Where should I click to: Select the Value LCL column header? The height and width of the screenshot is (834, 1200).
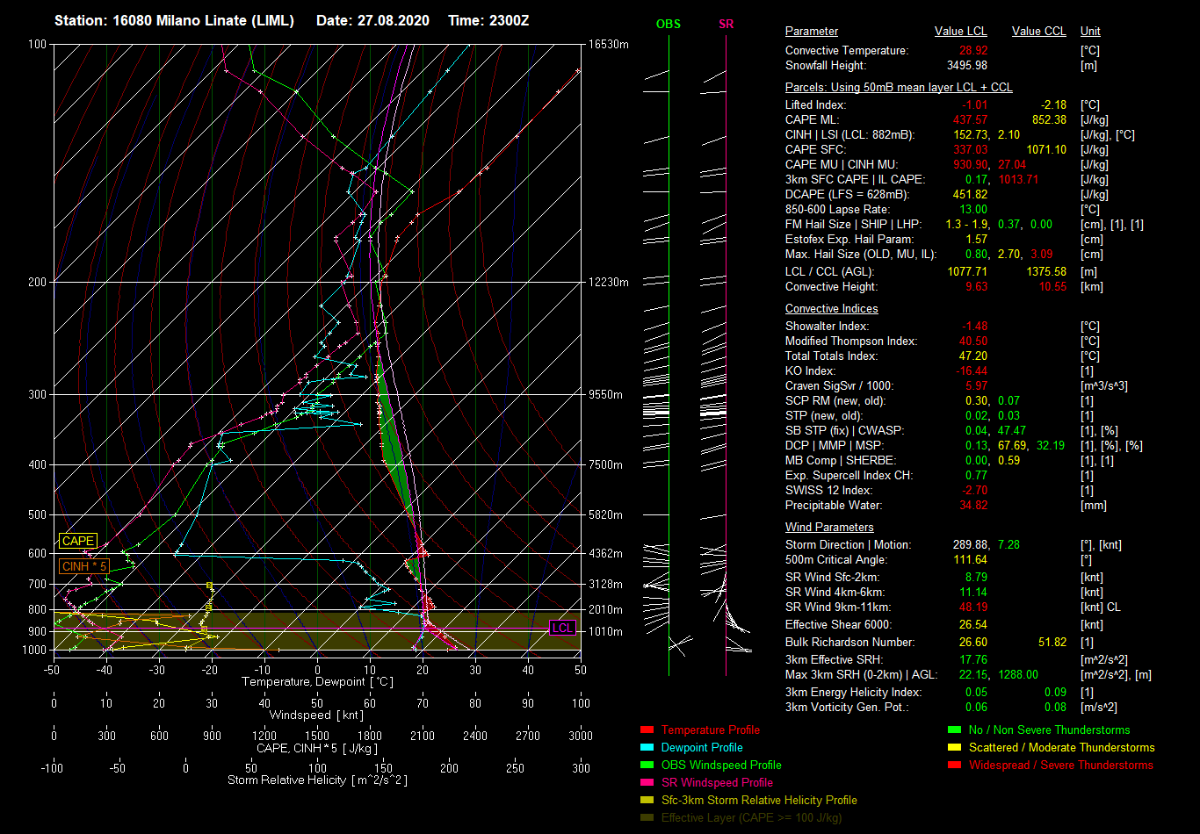[960, 32]
